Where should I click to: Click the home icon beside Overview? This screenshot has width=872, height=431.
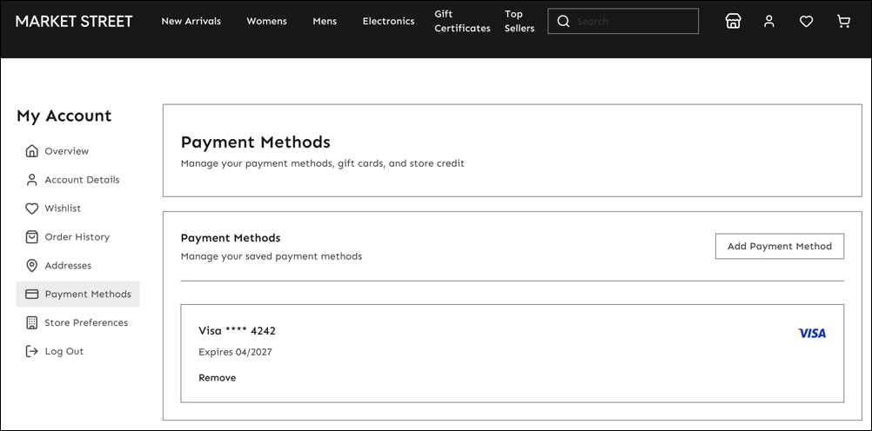pos(31,151)
